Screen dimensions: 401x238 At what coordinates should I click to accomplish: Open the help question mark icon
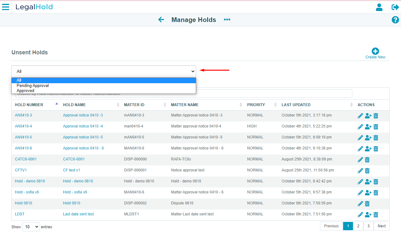point(395,20)
